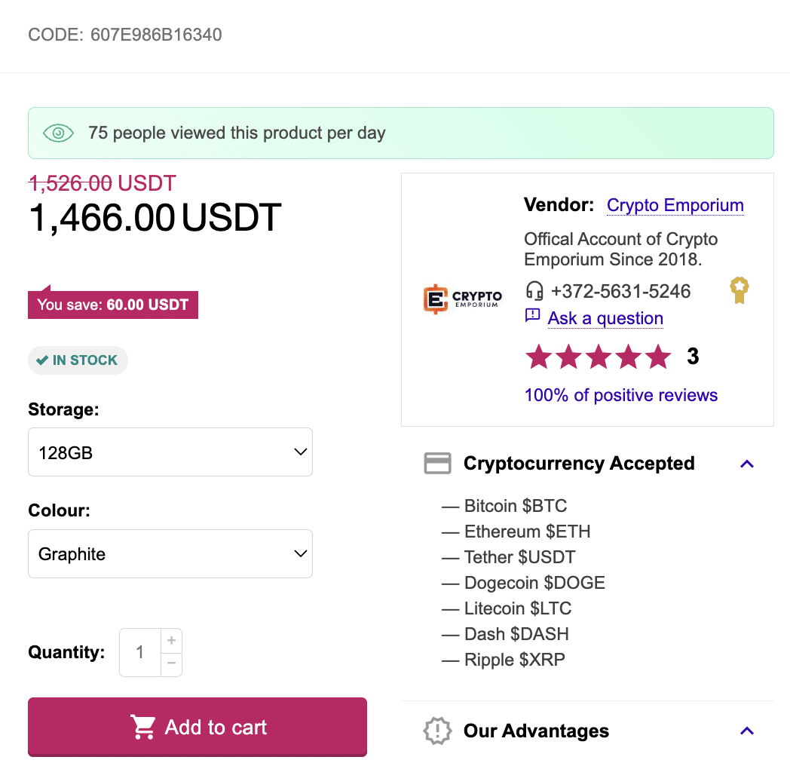Open the Storage dropdown showing 128GB
The image size is (790, 766).
(x=170, y=452)
